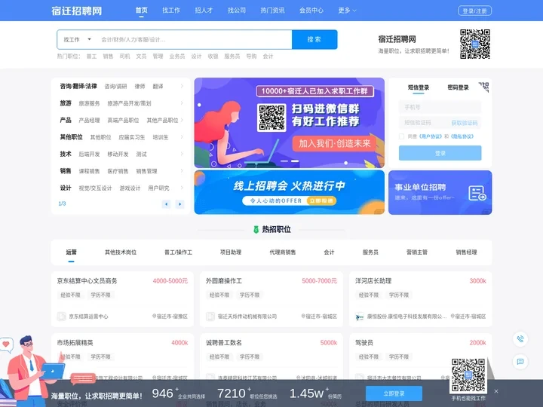Open job 洋河店长助理
Screen dimensions: 543x407
click(373, 281)
